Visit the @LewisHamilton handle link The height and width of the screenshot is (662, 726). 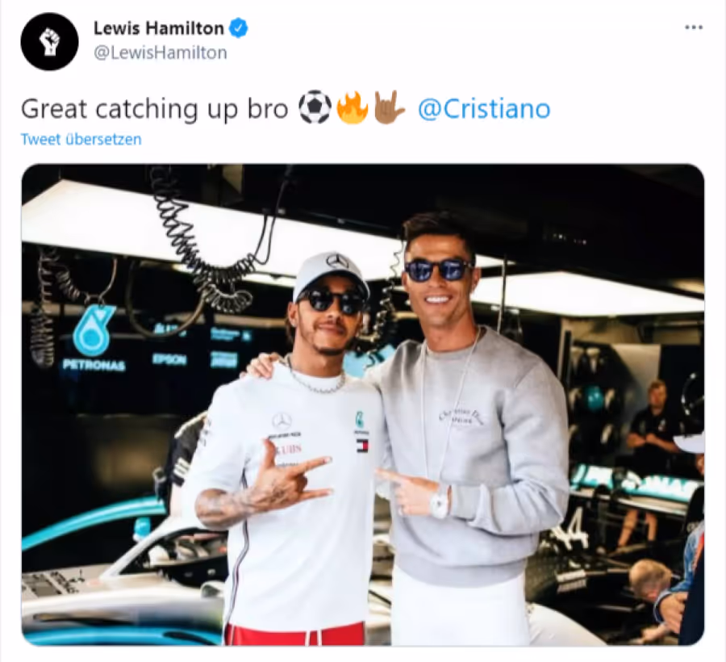click(x=161, y=52)
